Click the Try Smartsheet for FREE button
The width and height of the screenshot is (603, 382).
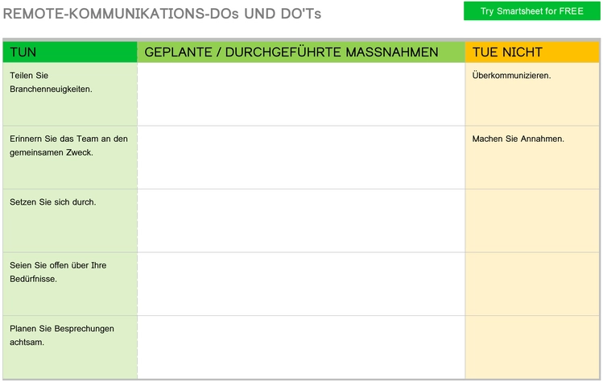[531, 11]
